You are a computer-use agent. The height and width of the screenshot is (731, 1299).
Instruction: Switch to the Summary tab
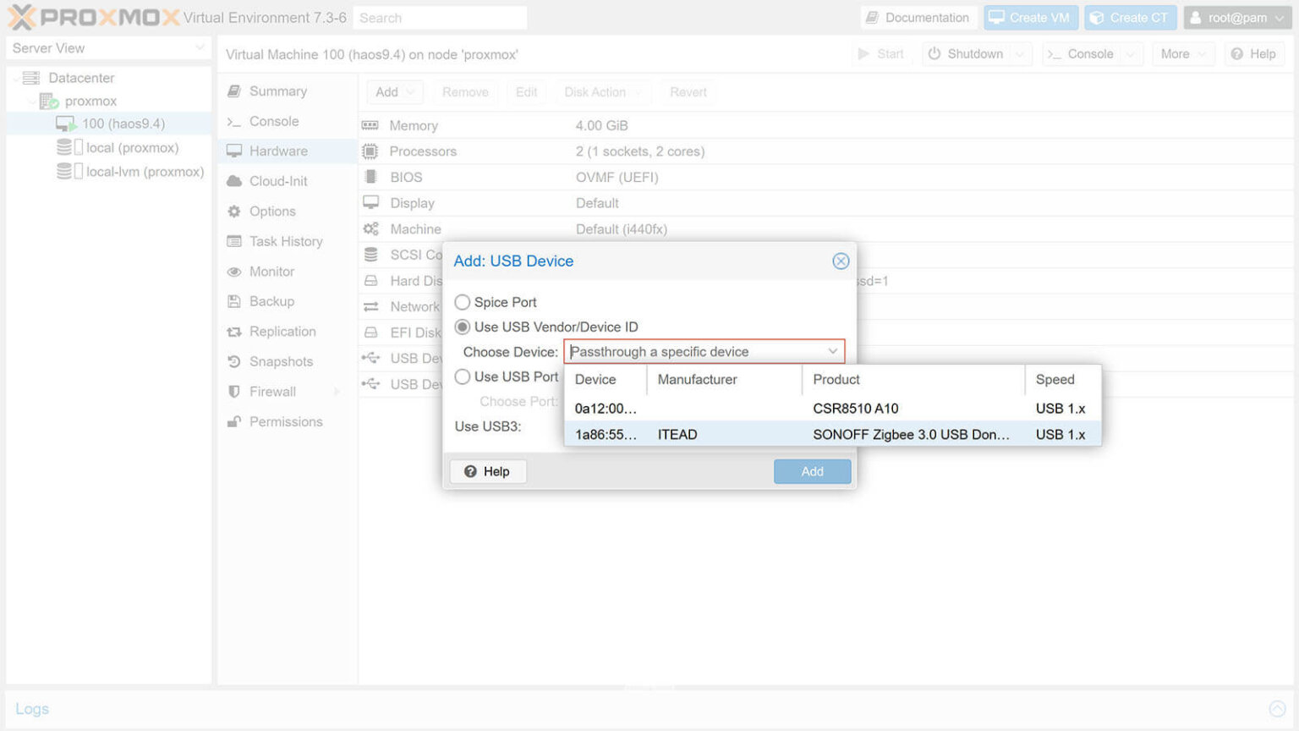click(275, 91)
